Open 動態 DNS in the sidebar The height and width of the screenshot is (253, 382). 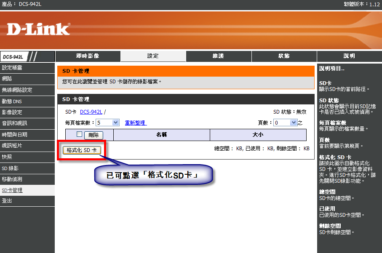coord(27,101)
